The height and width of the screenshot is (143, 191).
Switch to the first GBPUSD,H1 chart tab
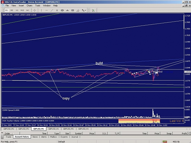point(53,129)
